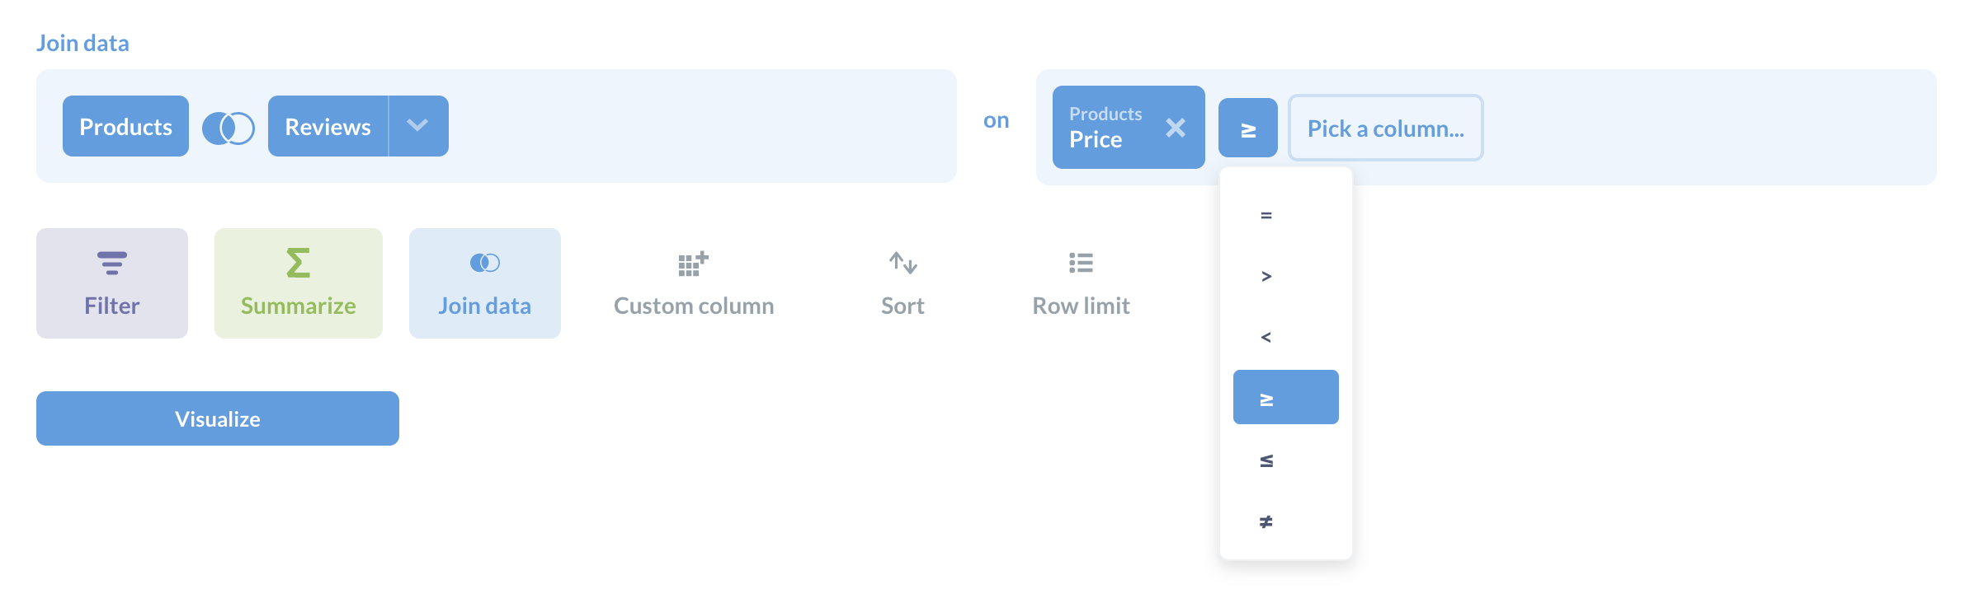The height and width of the screenshot is (598, 1970).
Task: Select the greater than operator option
Action: pyautogui.click(x=1266, y=277)
